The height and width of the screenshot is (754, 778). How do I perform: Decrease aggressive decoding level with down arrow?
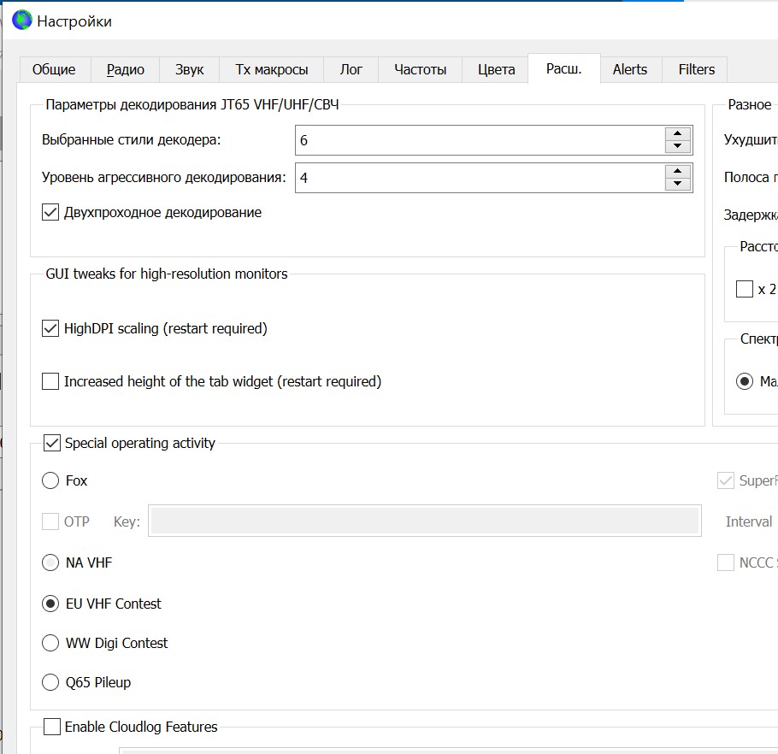(x=677, y=184)
